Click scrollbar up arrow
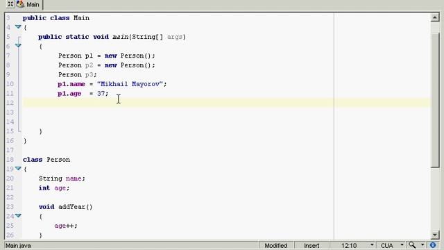 point(435,17)
